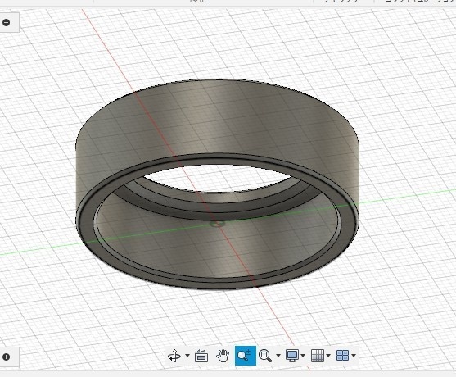Select the origin point at ring center
Viewport: 456px width, 377px height.
click(217, 225)
